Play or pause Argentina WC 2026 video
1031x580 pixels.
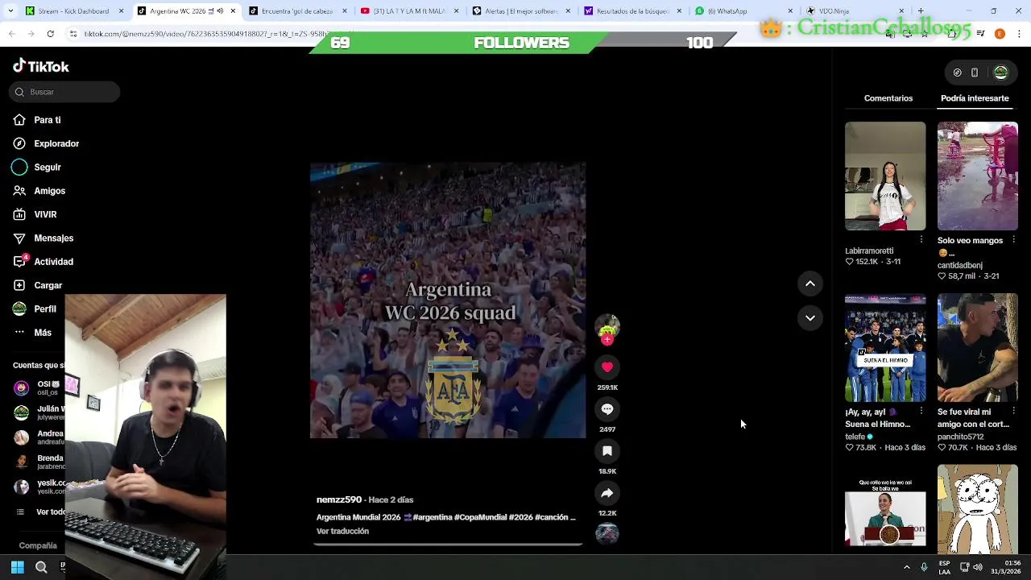448,300
